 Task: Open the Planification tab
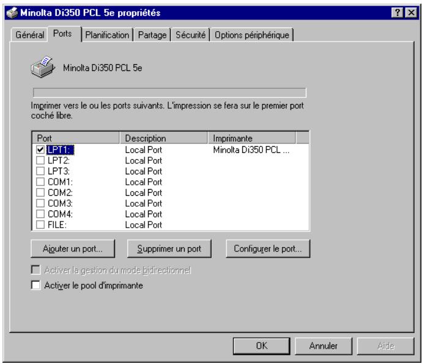tap(107, 35)
